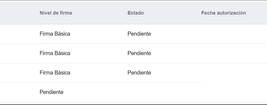Click Firma Básica in the second row

click(x=55, y=53)
